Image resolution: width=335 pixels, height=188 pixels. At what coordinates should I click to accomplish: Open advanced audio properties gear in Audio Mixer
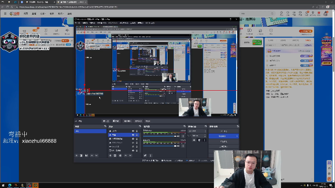(145, 155)
